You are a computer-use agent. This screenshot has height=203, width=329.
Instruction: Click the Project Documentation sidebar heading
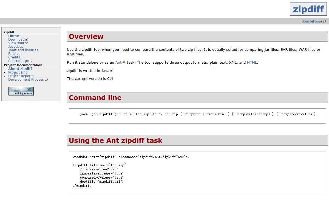[x=23, y=65]
